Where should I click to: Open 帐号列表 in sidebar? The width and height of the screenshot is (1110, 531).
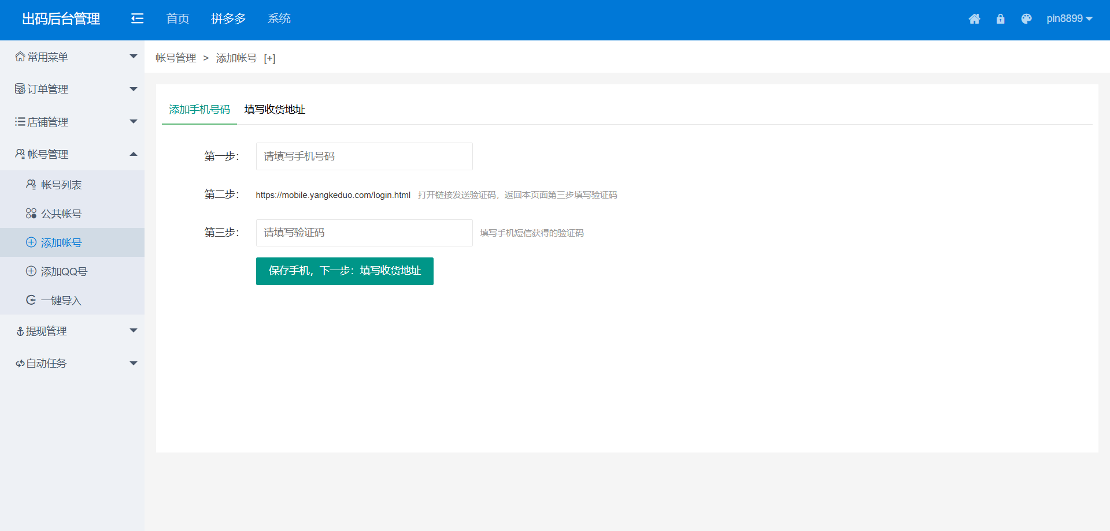point(61,185)
